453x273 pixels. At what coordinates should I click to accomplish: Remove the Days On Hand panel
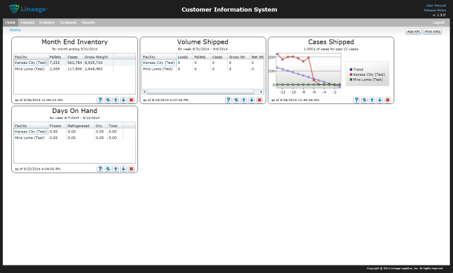[x=131, y=169]
